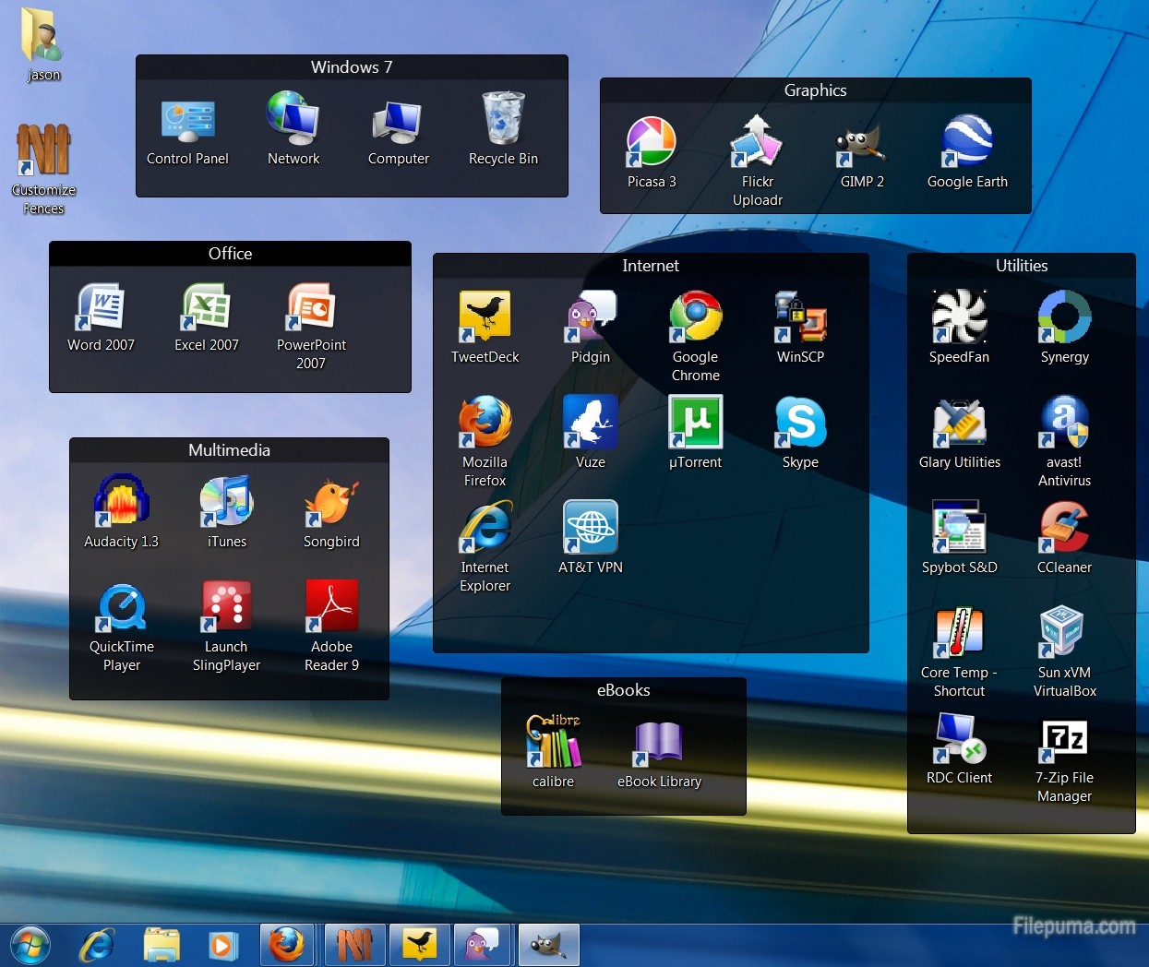
Task: Click the Office fence title
Action: coord(231,254)
